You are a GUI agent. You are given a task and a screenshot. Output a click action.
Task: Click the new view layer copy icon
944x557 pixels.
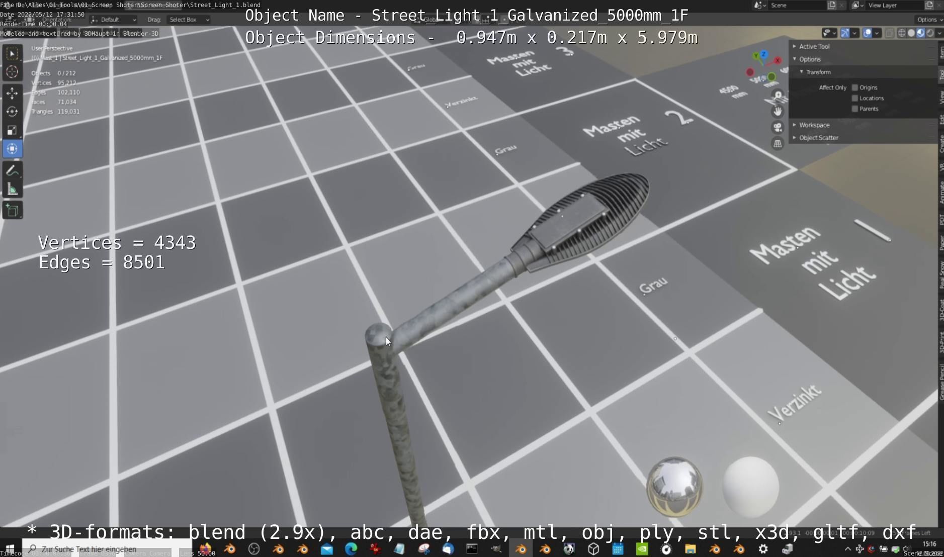click(x=928, y=5)
